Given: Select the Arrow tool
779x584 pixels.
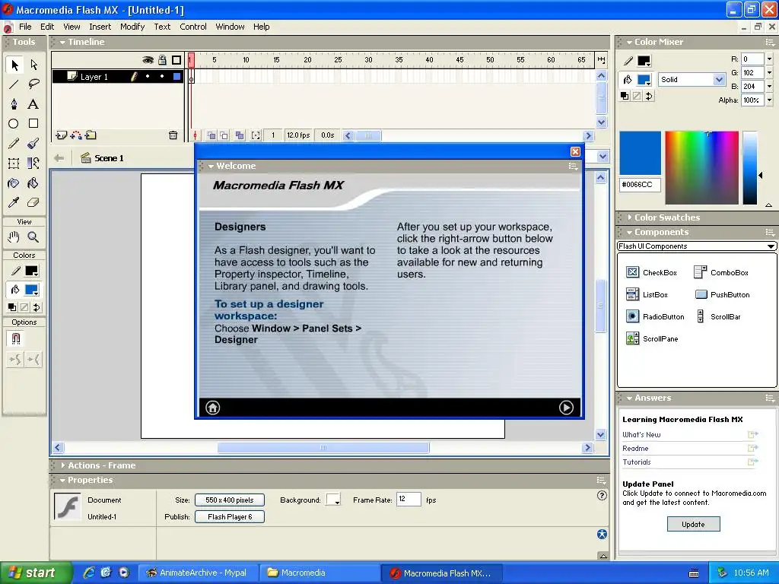Looking at the screenshot, I should pyautogui.click(x=14, y=65).
